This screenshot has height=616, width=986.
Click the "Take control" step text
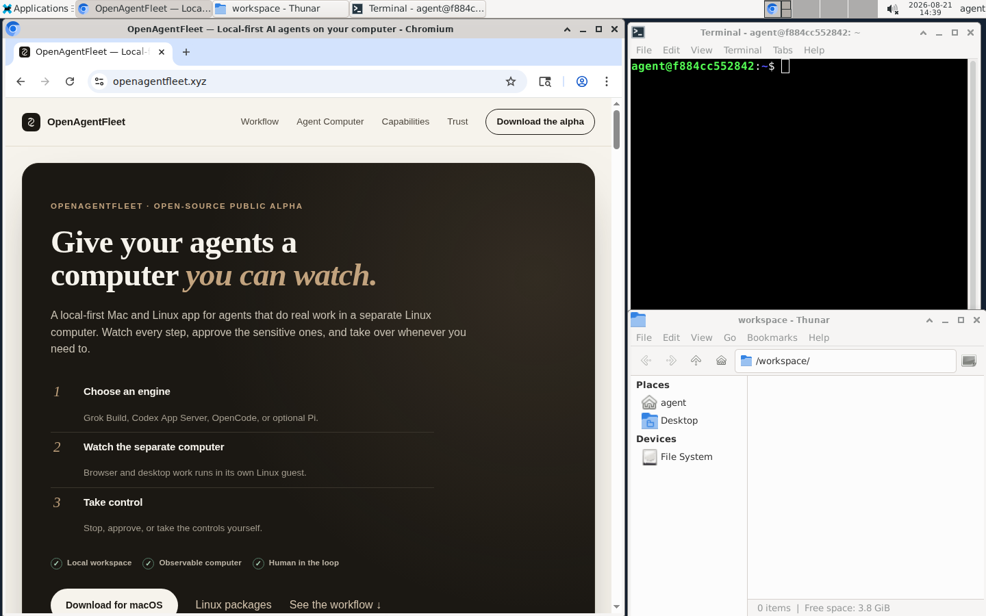pos(113,502)
